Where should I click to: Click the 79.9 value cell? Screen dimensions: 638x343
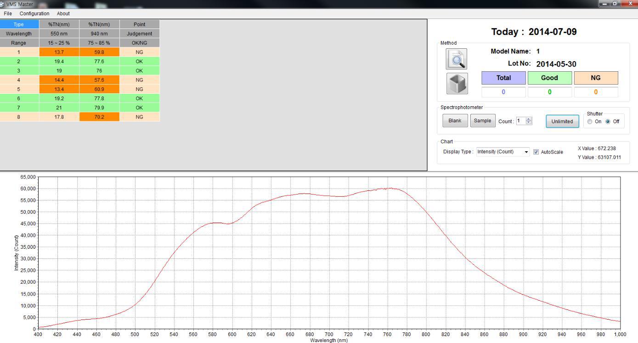click(99, 108)
